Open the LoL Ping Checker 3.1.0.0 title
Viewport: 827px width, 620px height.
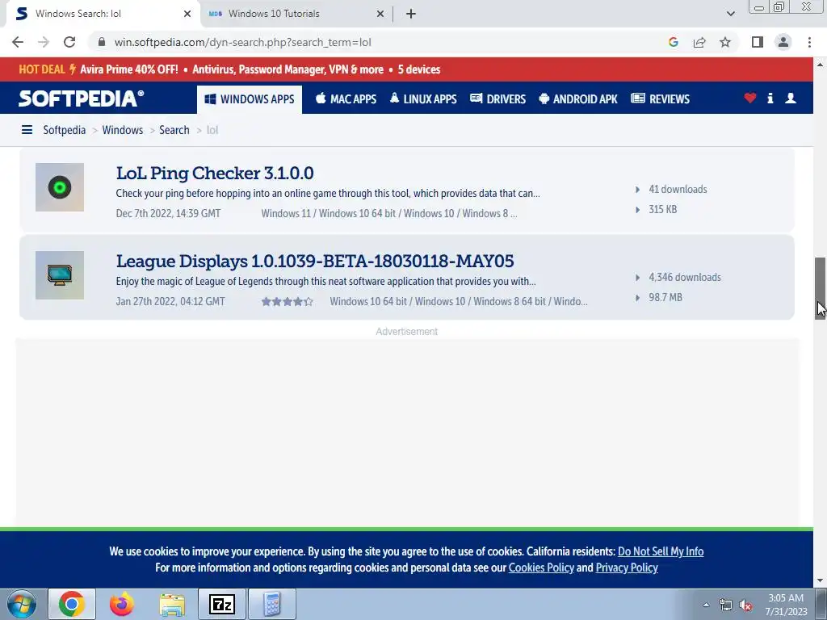click(215, 173)
